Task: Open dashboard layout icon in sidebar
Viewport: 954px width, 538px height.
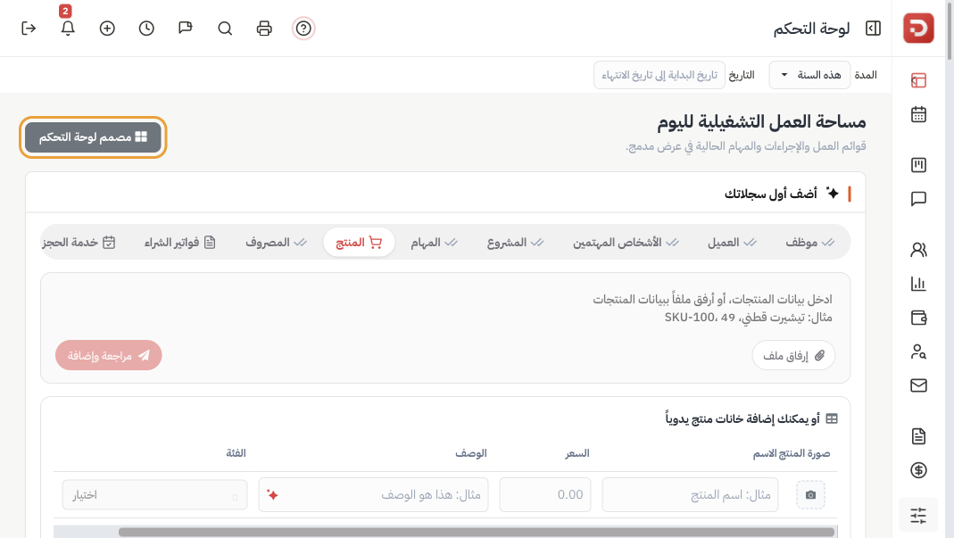Action: click(x=918, y=80)
